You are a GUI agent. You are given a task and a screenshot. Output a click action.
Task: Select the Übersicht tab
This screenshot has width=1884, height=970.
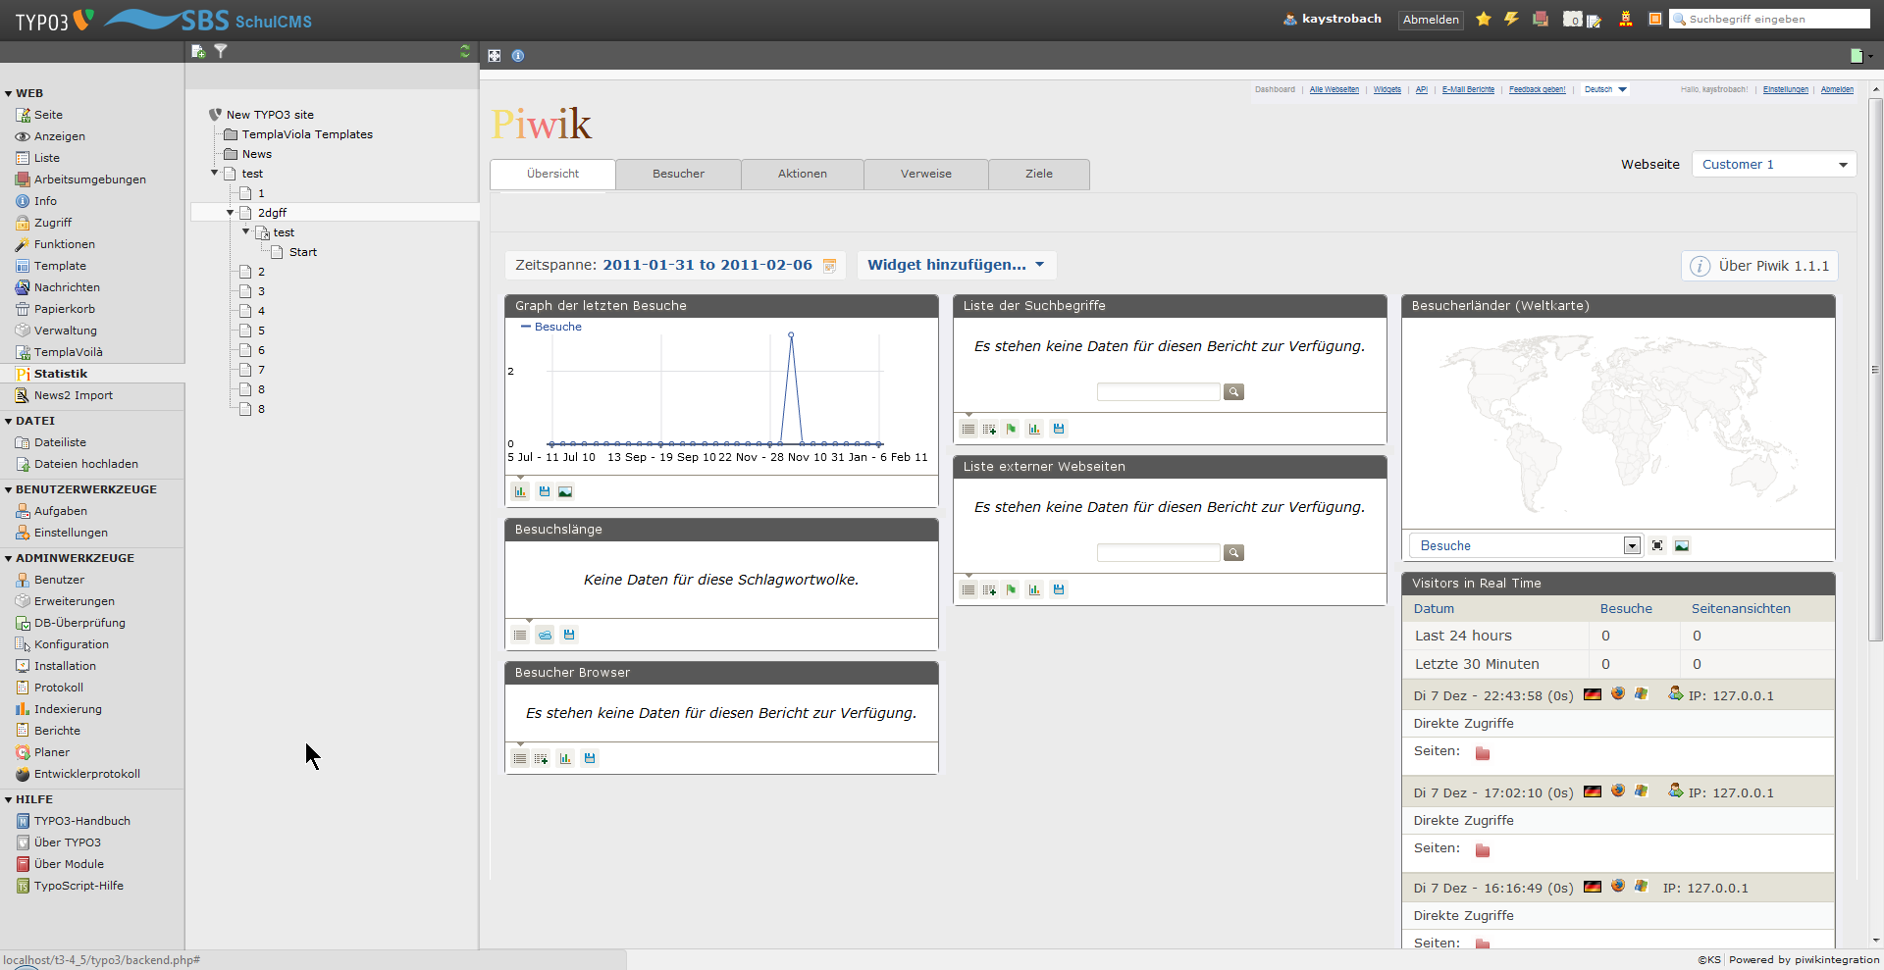click(553, 174)
